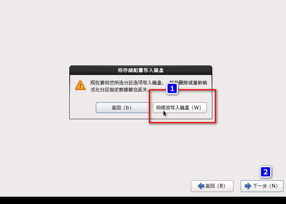The height and width of the screenshot is (204, 286).
Task: Click the （W） shortcut letter on write button
Action: [196, 107]
